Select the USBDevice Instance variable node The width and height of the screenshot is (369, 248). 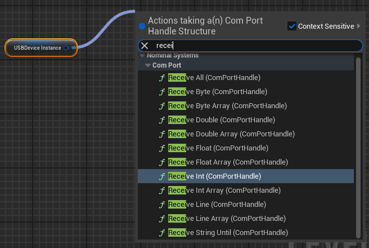point(38,48)
